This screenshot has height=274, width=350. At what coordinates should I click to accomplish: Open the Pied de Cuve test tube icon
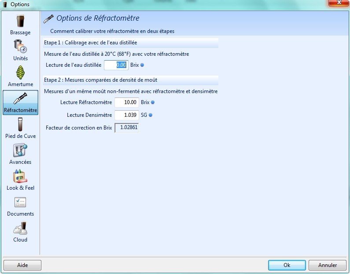click(20, 124)
